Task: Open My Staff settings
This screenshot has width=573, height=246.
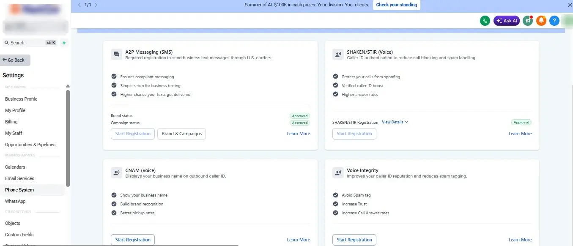Action: click(14, 133)
